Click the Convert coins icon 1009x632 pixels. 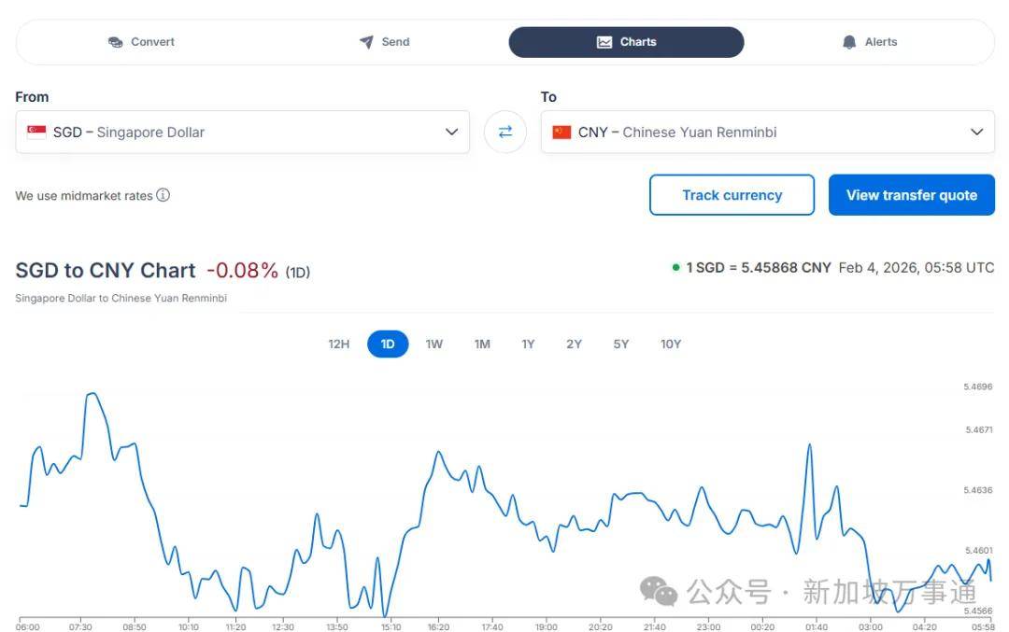(116, 42)
